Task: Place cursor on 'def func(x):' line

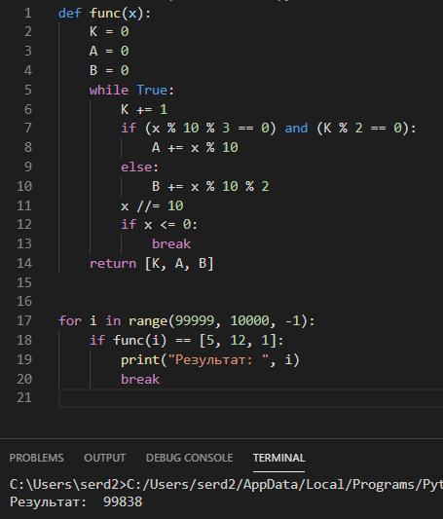Action: tap(104, 14)
